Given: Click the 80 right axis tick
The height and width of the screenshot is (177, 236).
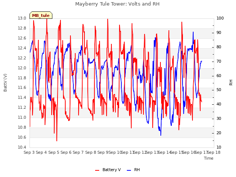Looking at the screenshot, I should click(219, 47).
